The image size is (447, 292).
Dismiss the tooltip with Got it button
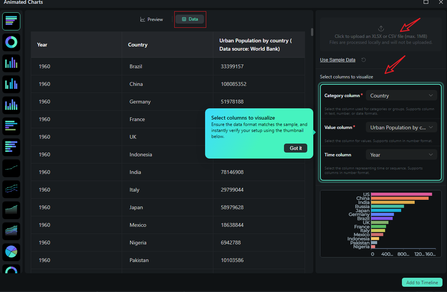(x=296, y=148)
